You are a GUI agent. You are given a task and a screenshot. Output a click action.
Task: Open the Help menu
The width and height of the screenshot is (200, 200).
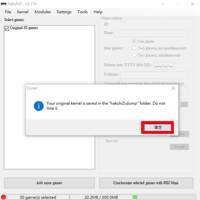click(x=98, y=12)
